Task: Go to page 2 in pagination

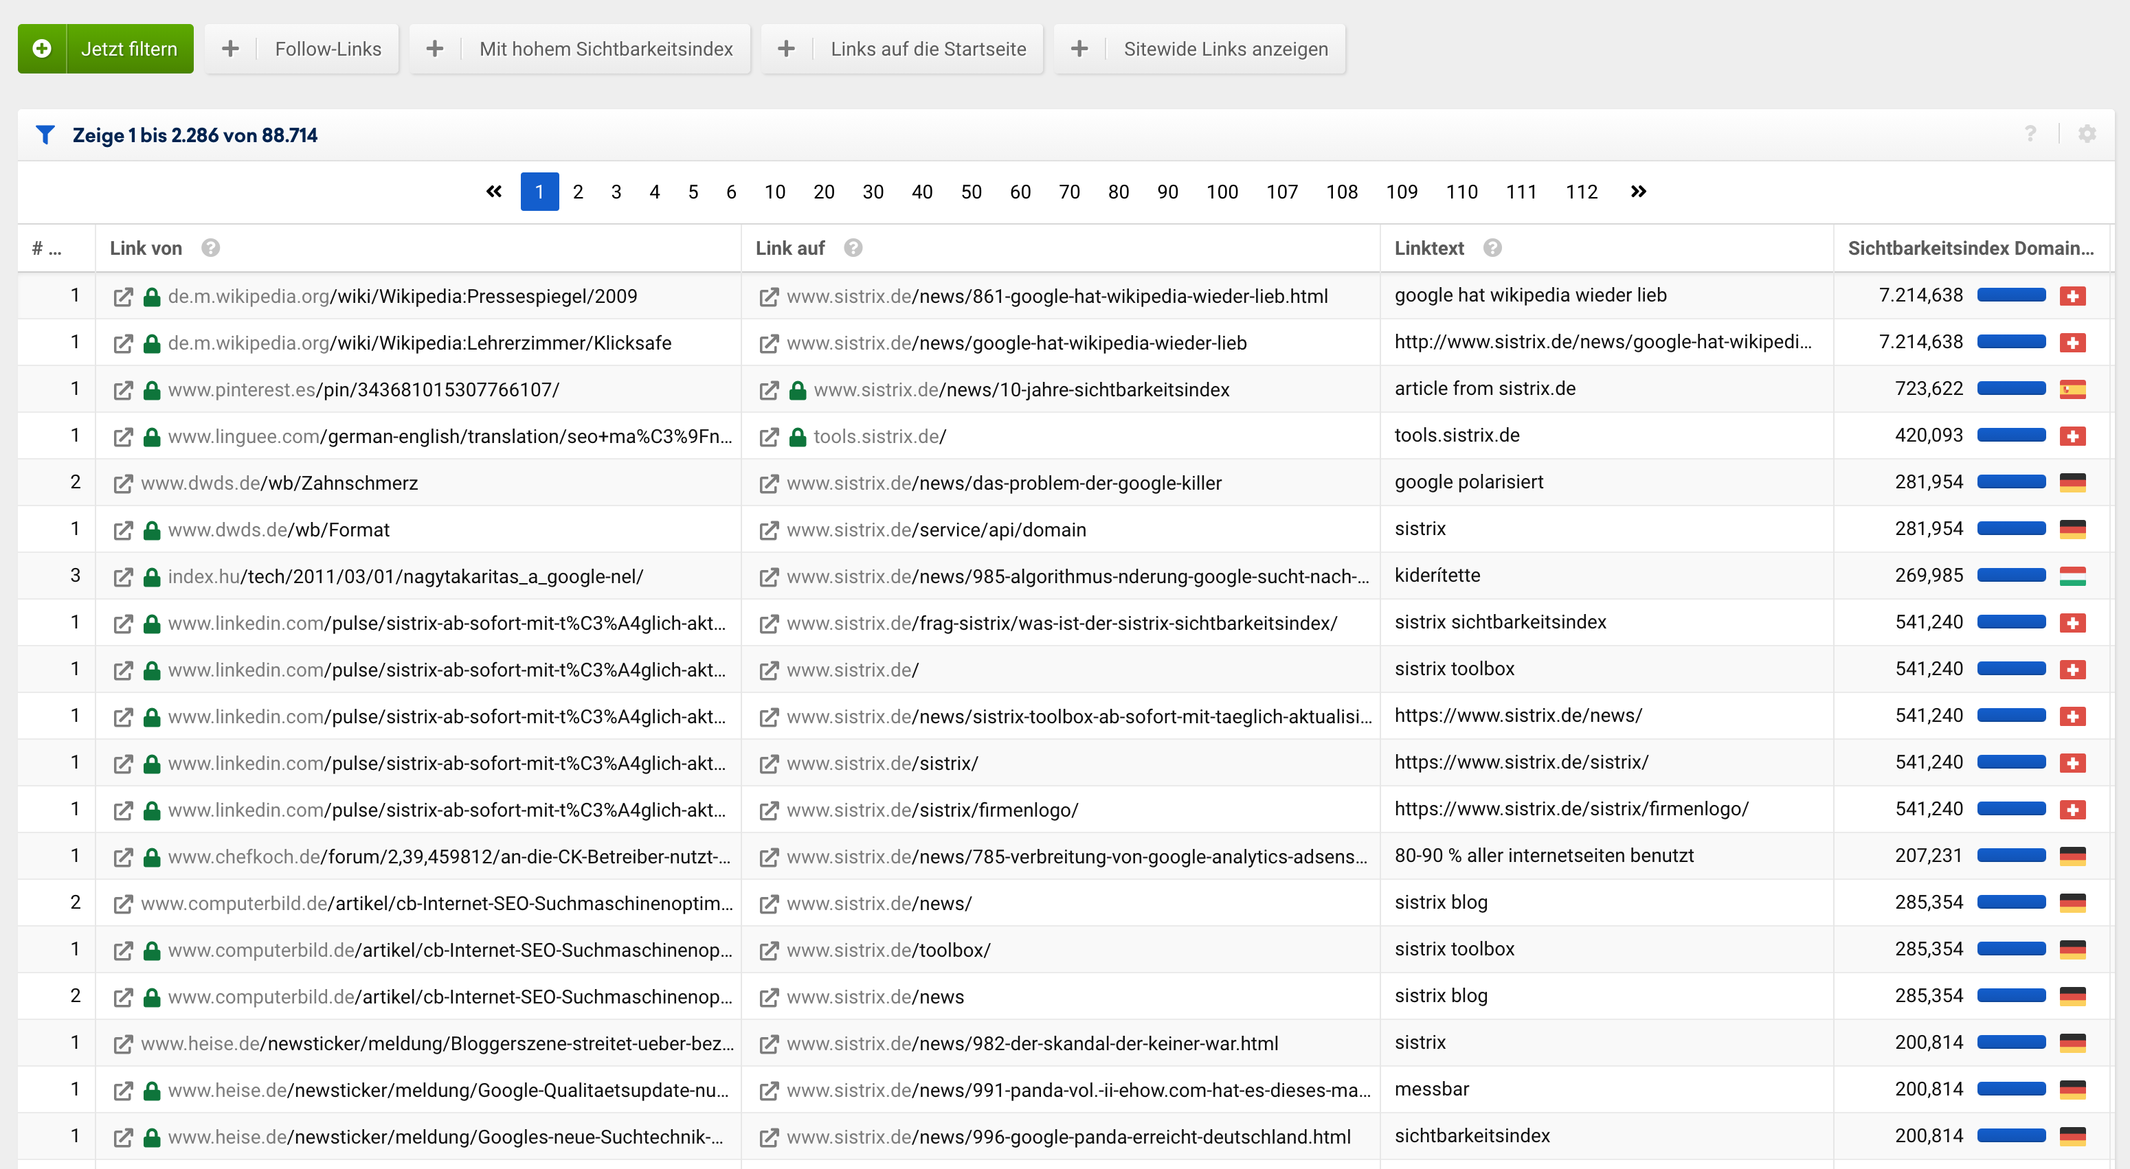Action: tap(578, 192)
